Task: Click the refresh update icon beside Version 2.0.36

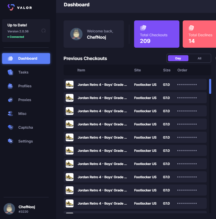Action: (43, 31)
